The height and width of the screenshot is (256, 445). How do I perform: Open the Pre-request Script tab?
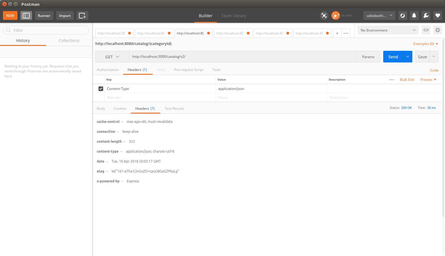click(189, 70)
